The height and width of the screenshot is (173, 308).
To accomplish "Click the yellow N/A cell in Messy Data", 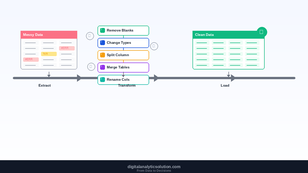I will coord(49,54).
